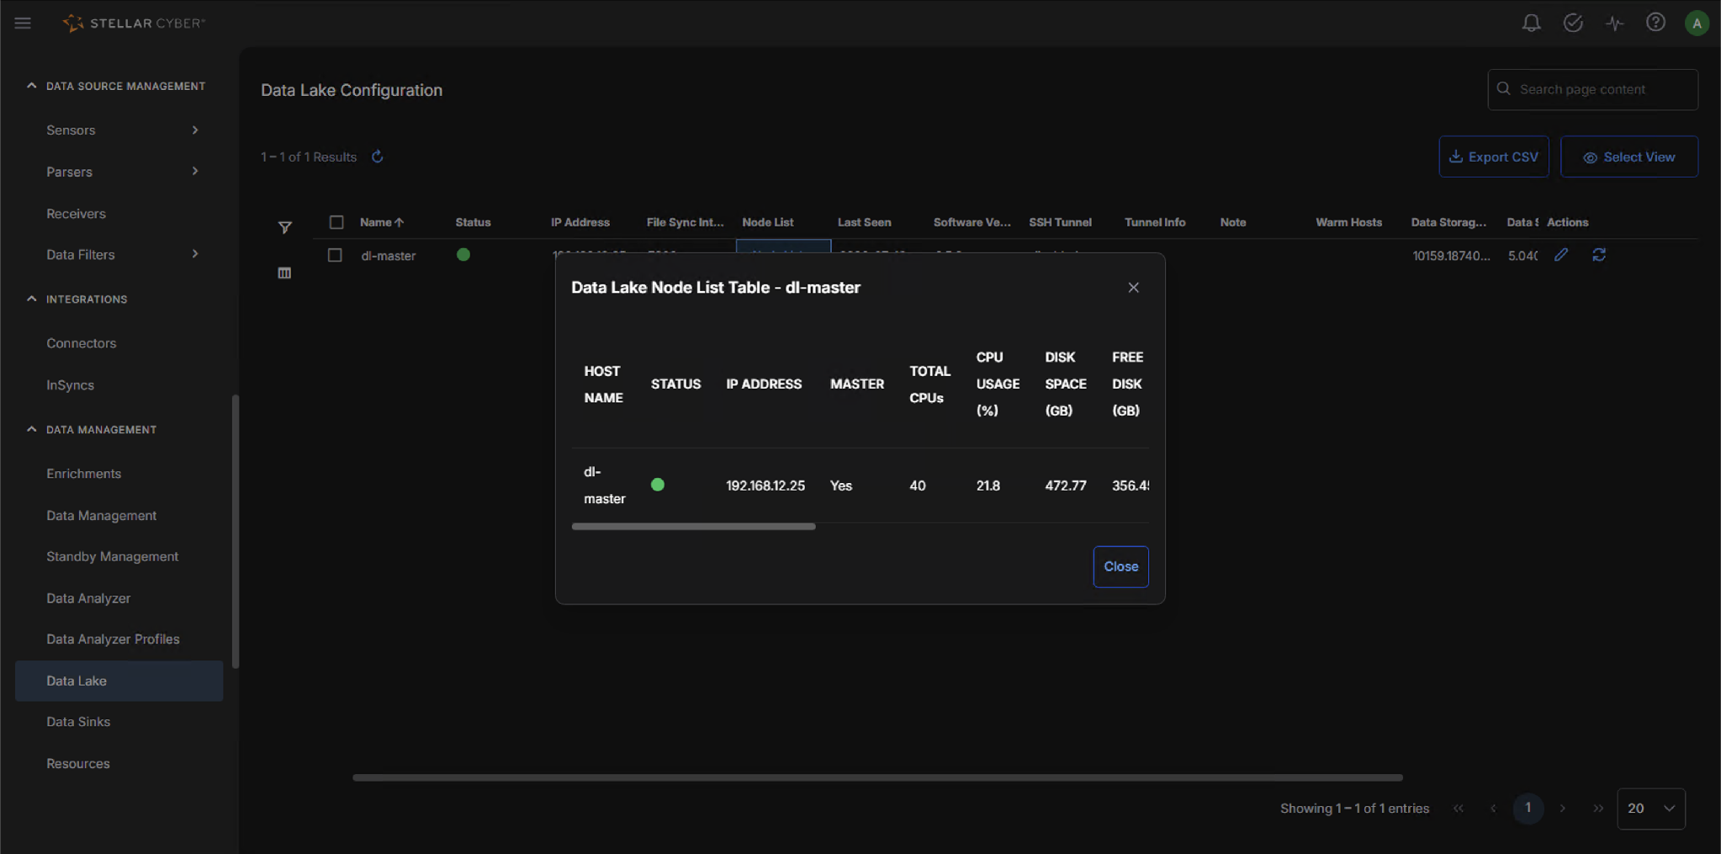Image resolution: width=1721 pixels, height=854 pixels.
Task: Click the Export CSV button
Action: tap(1494, 156)
